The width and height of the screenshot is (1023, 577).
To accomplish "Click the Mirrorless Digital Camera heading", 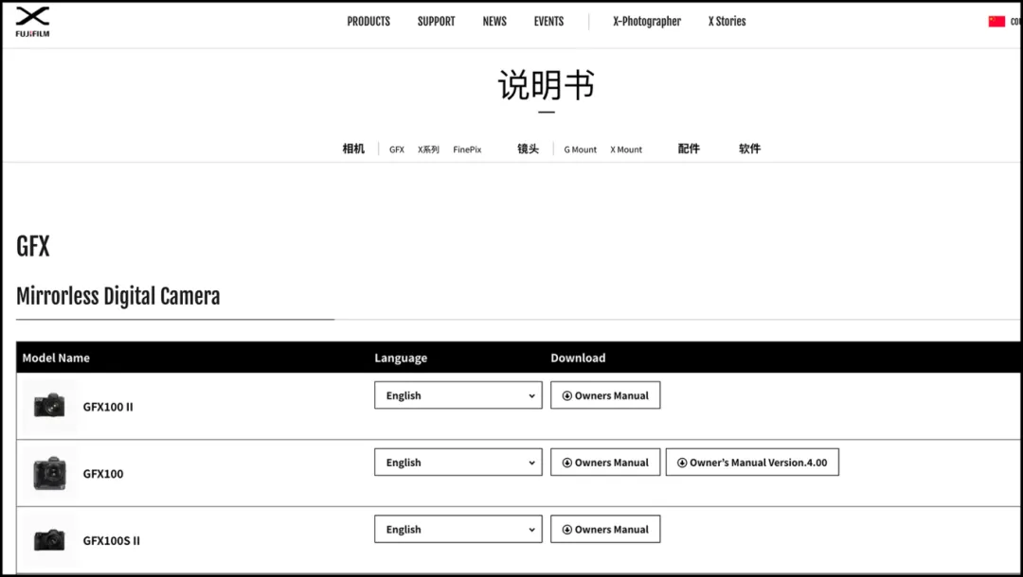I will [118, 296].
